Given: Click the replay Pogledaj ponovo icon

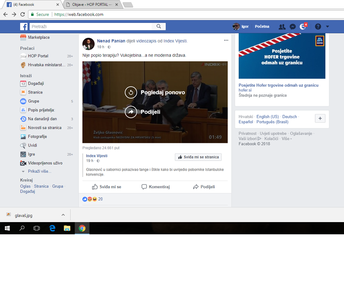Looking at the screenshot, I should (x=131, y=92).
